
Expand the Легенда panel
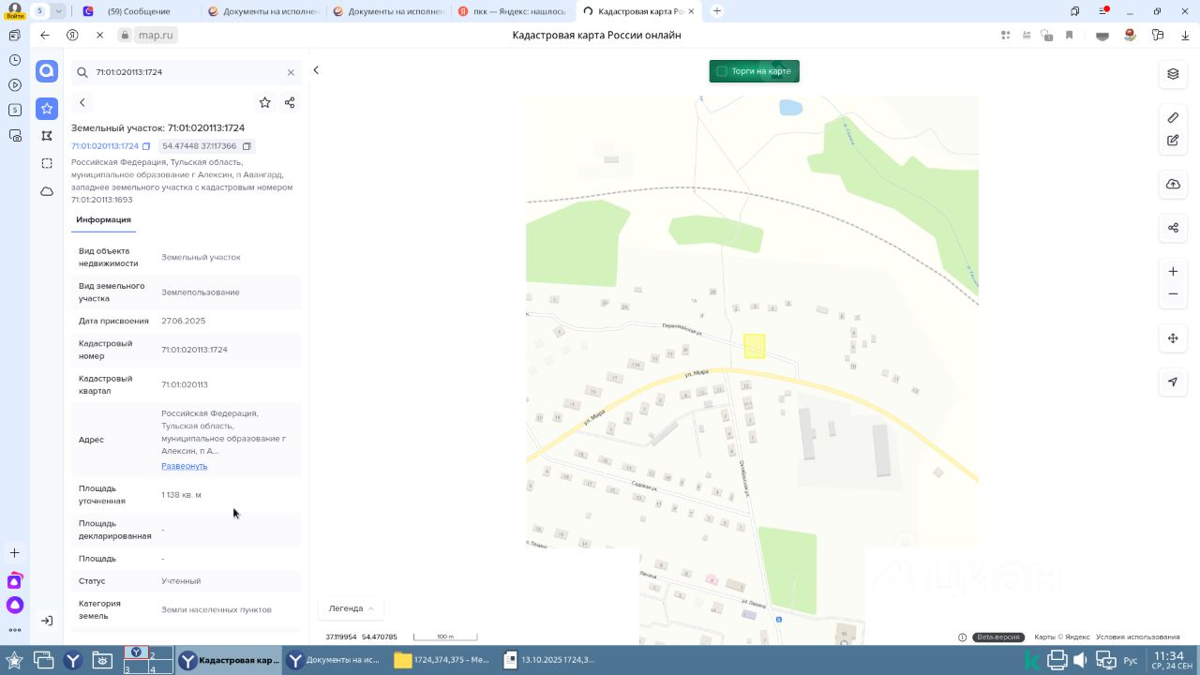[351, 608]
